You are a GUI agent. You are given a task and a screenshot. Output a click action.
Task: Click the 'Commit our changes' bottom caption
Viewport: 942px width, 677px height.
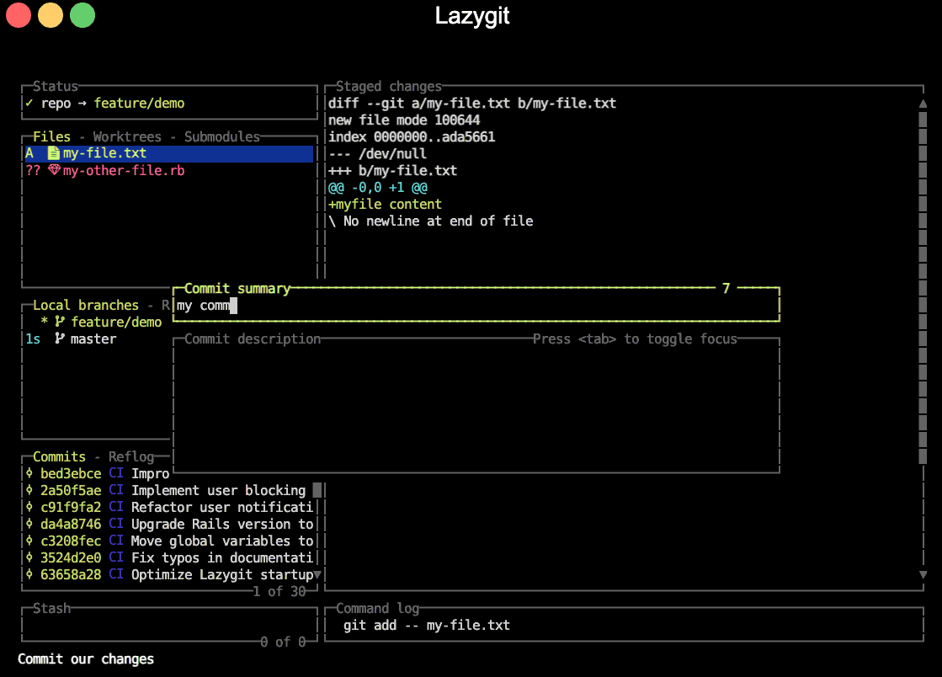(x=86, y=658)
